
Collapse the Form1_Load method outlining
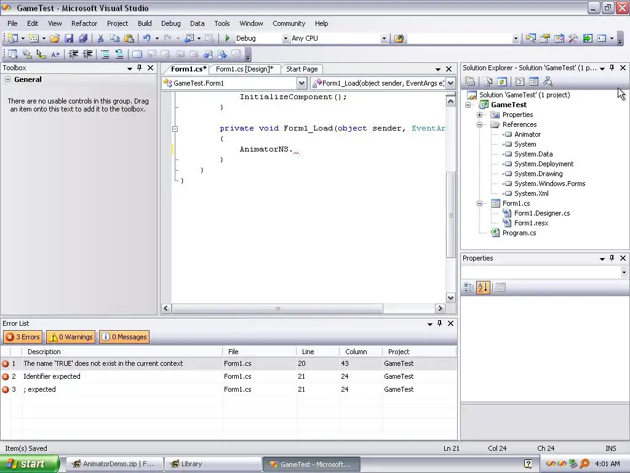click(175, 129)
